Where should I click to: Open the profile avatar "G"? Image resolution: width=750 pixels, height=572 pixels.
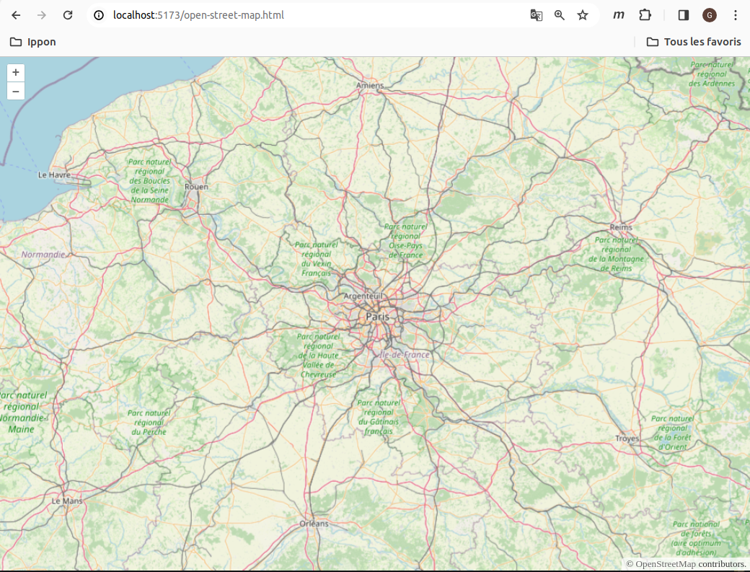click(709, 14)
